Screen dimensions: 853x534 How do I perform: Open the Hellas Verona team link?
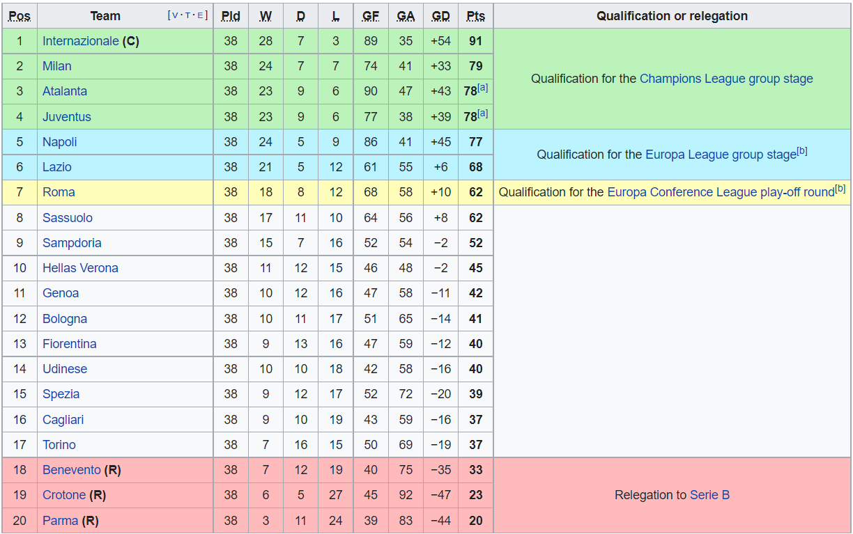pos(80,268)
